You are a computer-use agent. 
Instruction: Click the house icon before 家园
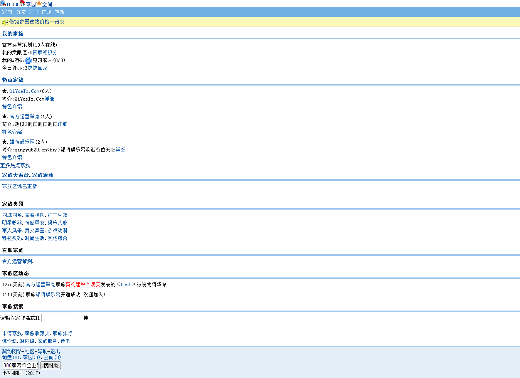coord(22,3)
